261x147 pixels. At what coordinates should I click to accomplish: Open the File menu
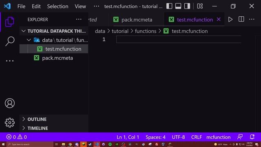pos(21,7)
